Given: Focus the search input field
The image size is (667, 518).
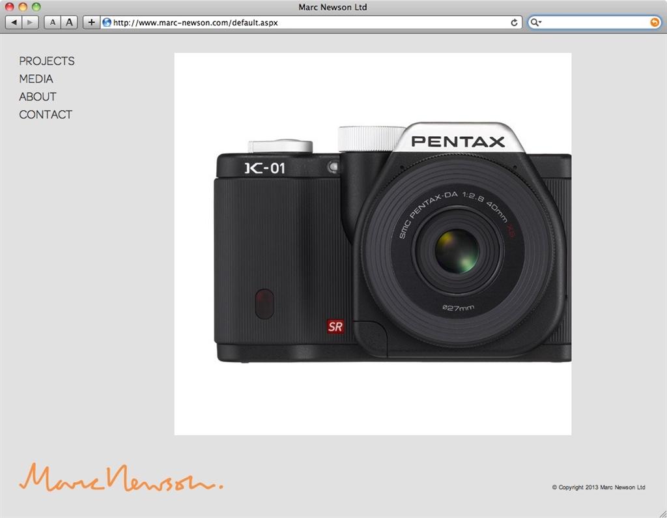Looking at the screenshot, I should pos(595,23).
